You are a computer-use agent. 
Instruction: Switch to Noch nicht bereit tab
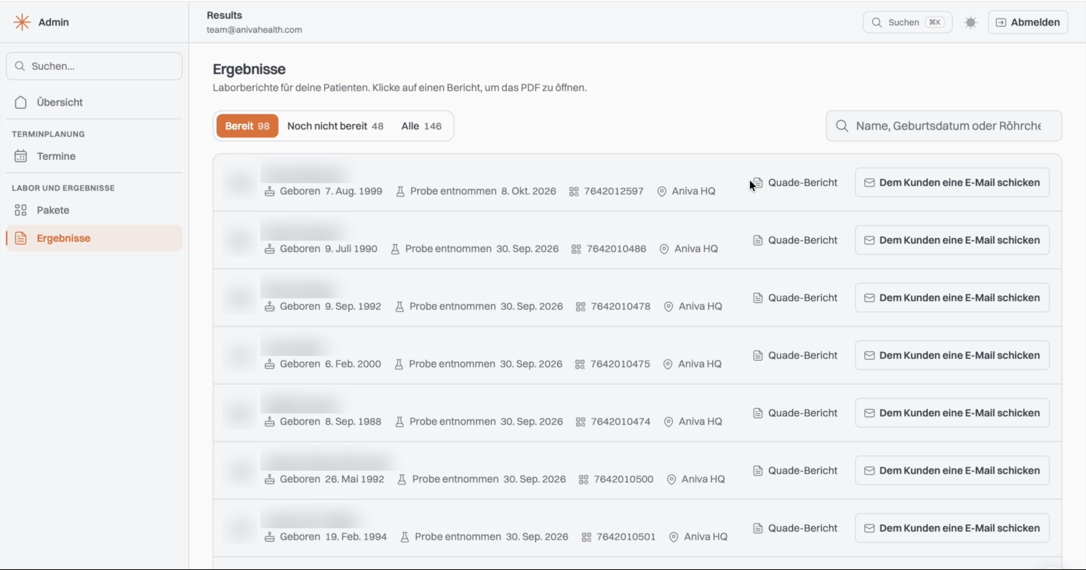[335, 126]
